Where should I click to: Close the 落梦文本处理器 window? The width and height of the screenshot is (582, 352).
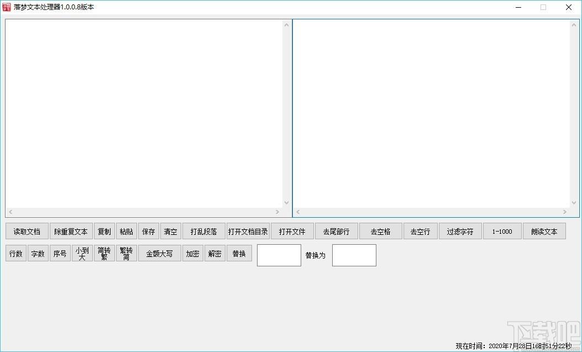pos(569,7)
